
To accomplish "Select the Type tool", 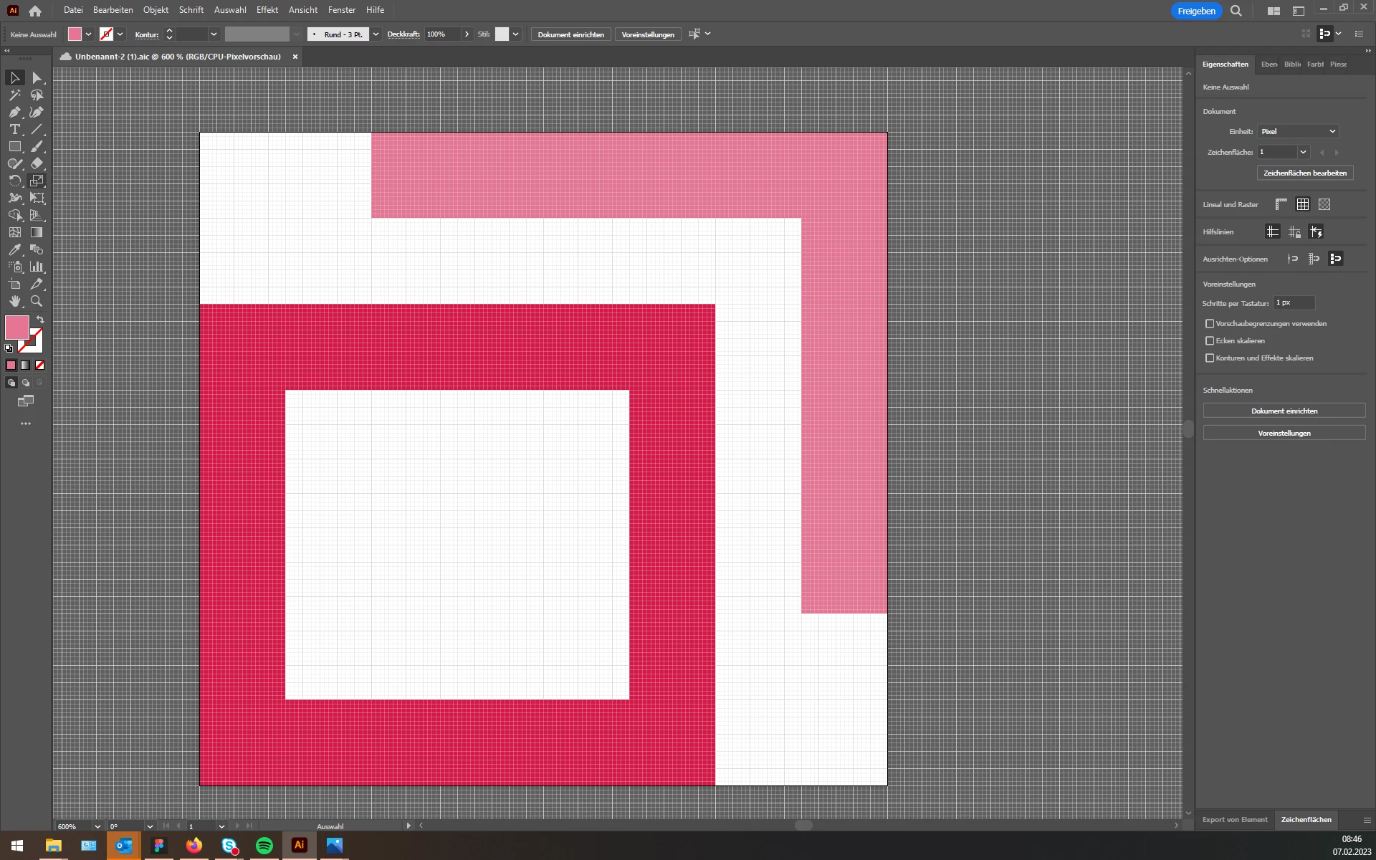I will [15, 129].
